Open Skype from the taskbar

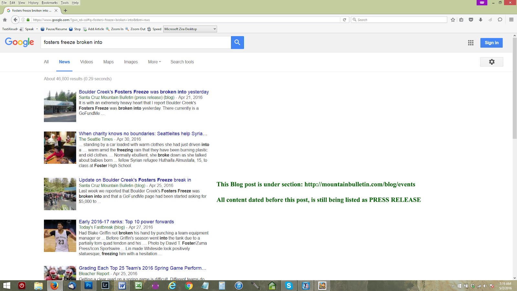[289, 286]
